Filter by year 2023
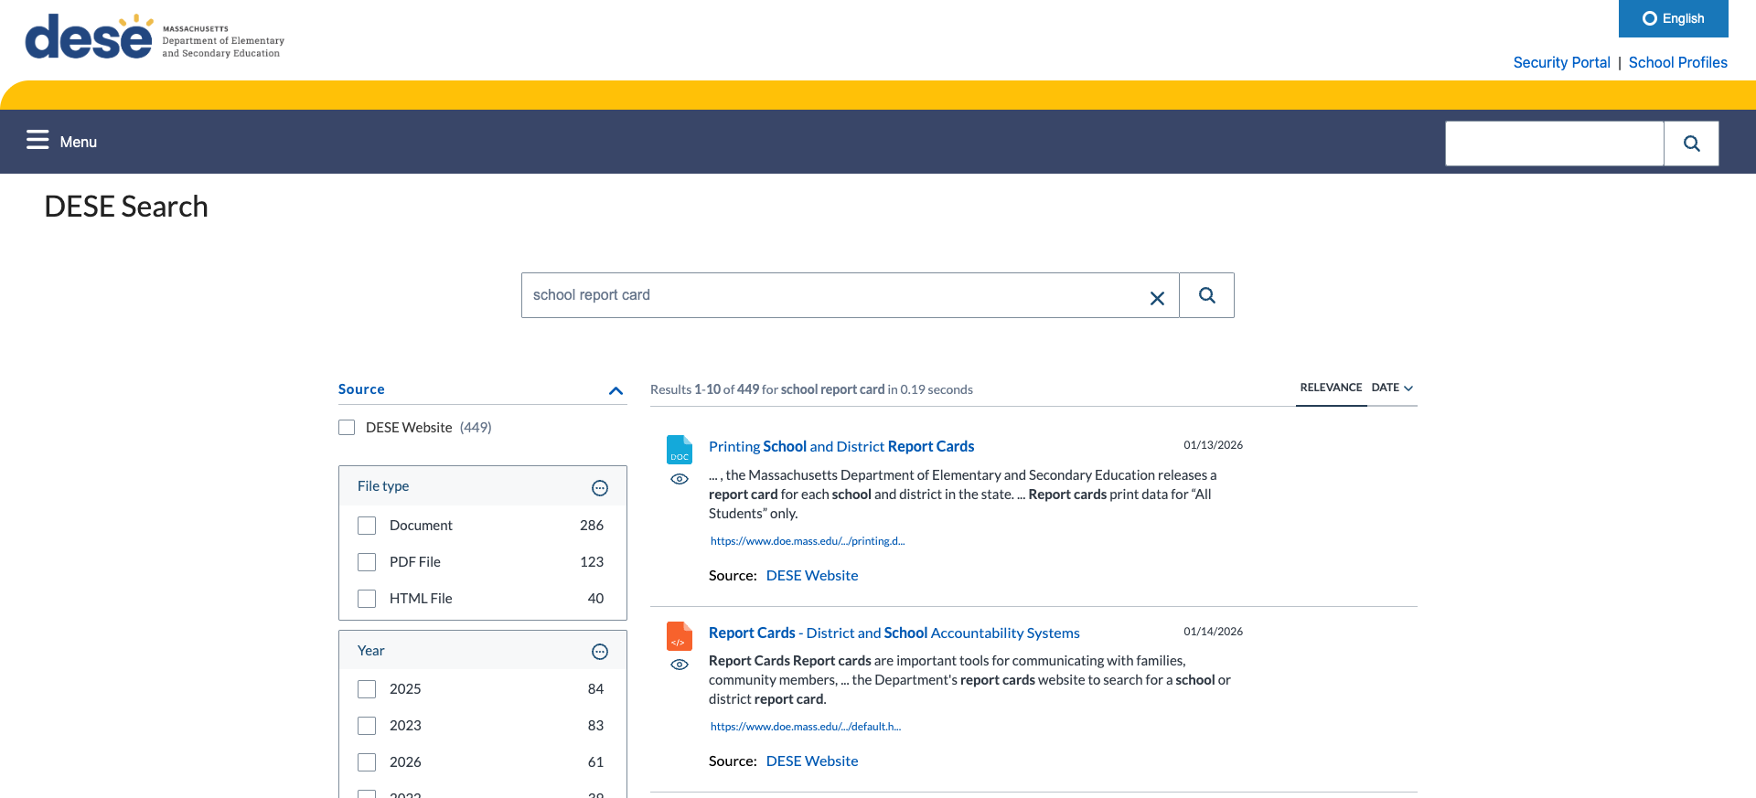 (367, 726)
